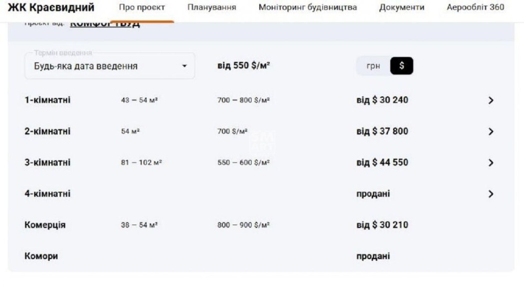Expand the 1-кімнатні row chevron arrow

click(x=490, y=100)
